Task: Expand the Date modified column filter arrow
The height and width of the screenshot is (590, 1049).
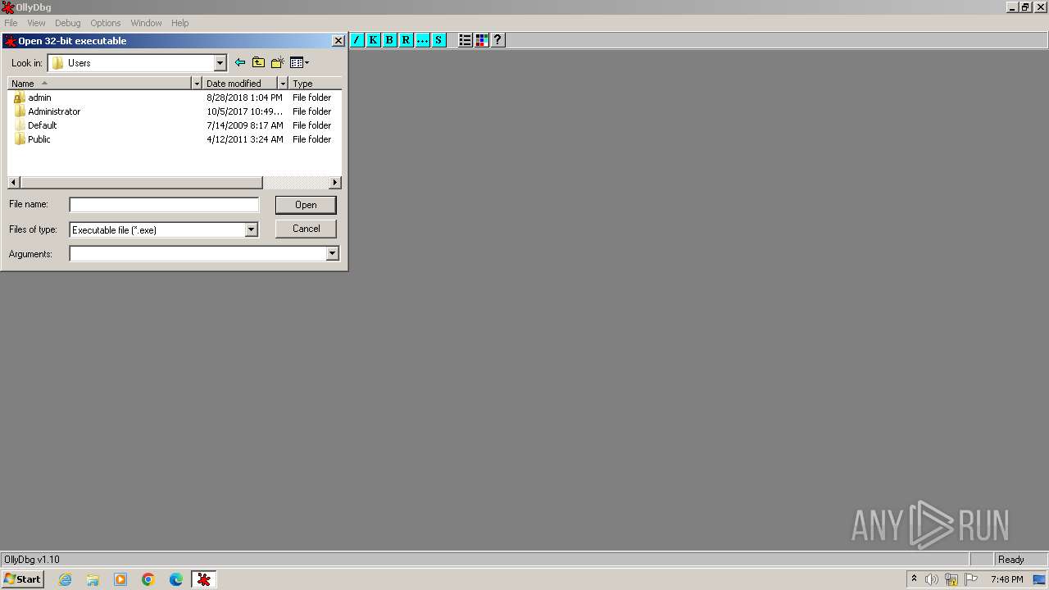Action: coord(283,84)
